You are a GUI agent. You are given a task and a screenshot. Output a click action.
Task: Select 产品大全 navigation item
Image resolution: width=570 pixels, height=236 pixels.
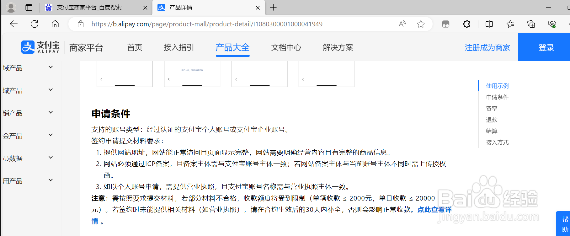tap(232, 47)
